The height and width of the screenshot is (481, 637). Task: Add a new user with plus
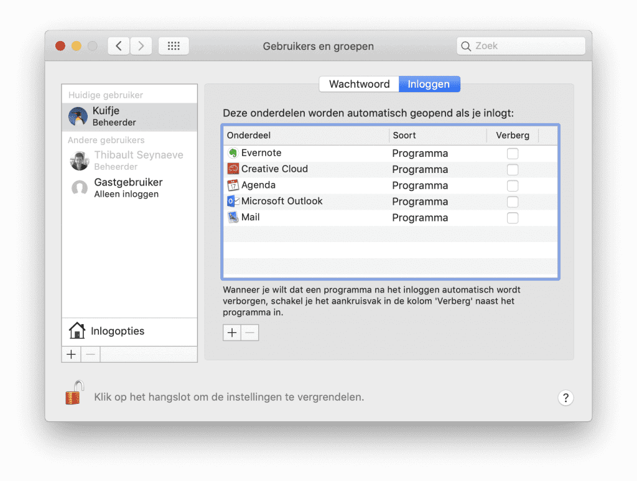71,355
